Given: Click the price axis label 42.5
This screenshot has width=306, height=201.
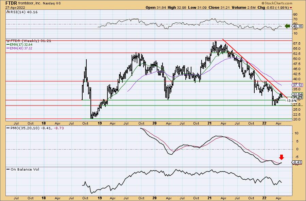Looking at the screenshot, I should coord(296,74).
